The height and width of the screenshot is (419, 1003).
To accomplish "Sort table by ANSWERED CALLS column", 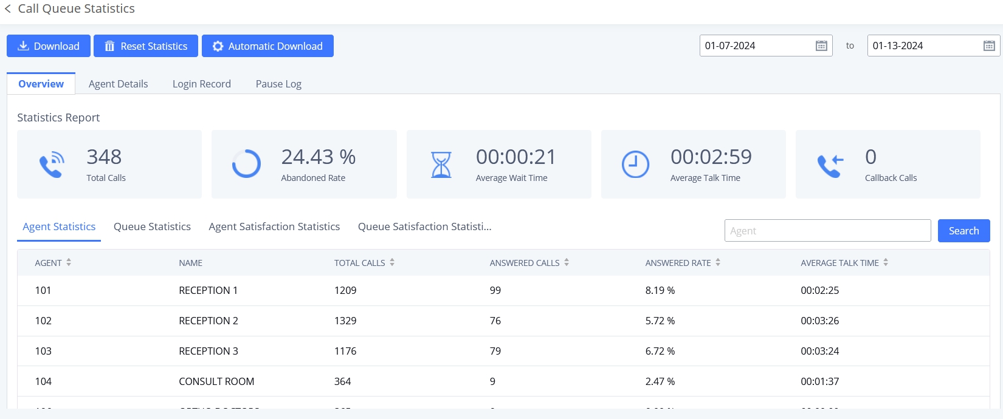I will click(x=567, y=262).
